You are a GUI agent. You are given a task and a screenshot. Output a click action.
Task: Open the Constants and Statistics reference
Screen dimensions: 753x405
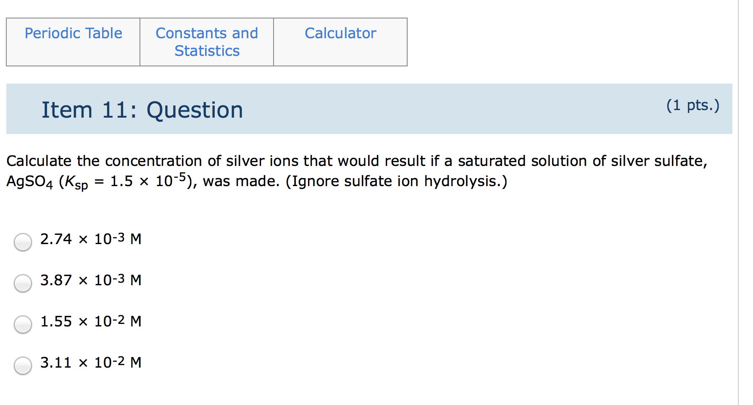click(x=207, y=42)
